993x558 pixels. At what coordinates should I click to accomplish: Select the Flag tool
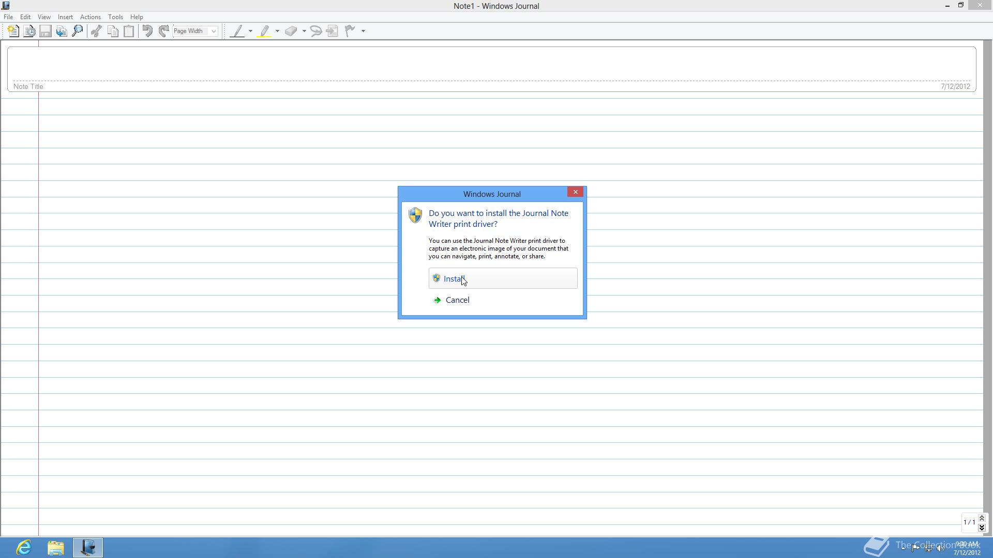[350, 31]
